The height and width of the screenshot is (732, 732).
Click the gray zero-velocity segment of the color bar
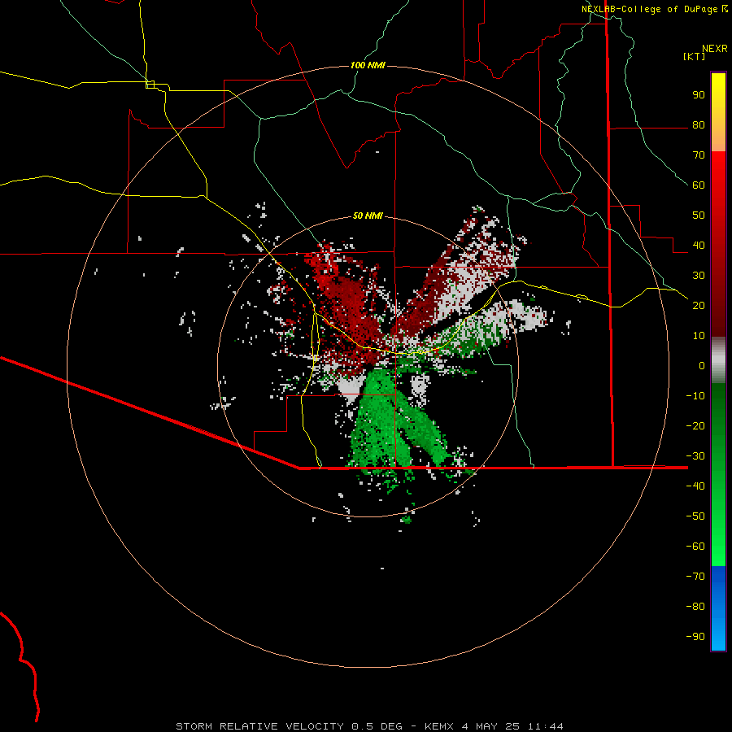718,360
